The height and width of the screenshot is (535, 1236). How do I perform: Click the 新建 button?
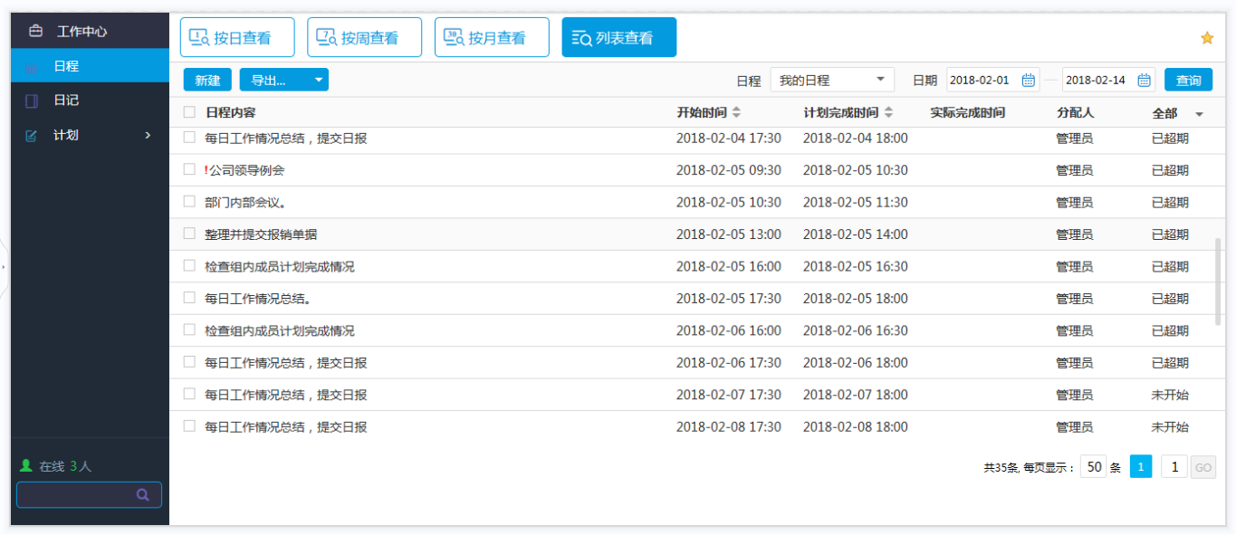tap(207, 81)
